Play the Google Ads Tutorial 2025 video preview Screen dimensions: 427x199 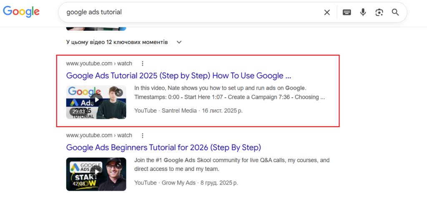point(96,100)
